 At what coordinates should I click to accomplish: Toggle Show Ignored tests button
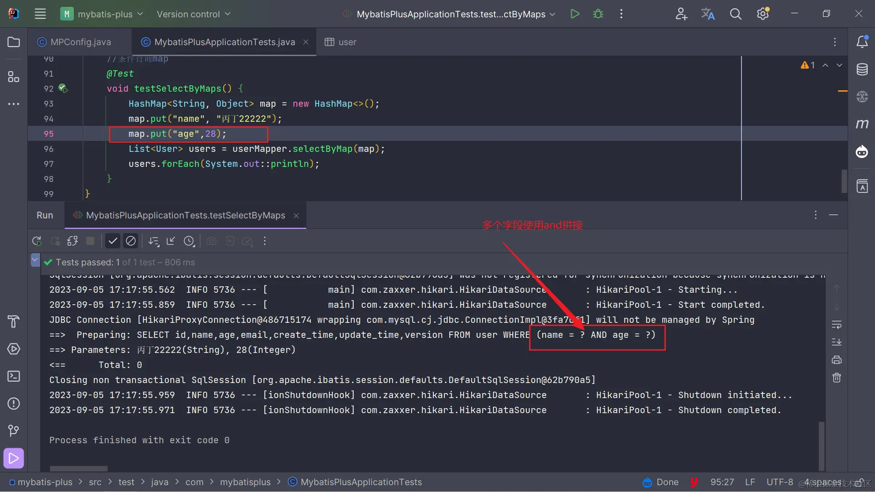click(131, 241)
